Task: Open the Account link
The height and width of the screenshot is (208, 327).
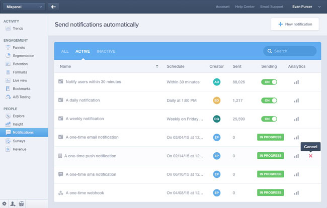Action: pos(222,7)
